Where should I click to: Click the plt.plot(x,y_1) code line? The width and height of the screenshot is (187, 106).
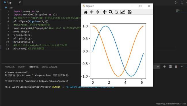click(24, 42)
